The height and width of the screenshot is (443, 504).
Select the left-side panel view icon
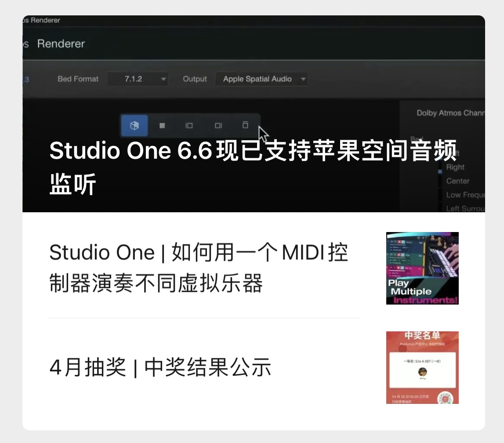click(189, 125)
